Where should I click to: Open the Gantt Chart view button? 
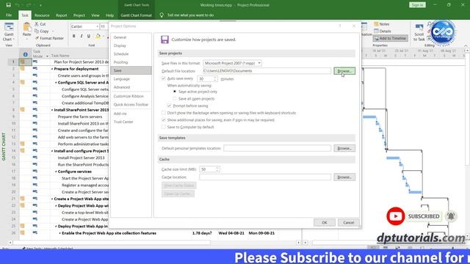(9, 32)
